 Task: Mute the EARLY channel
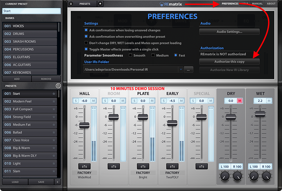(x=181, y=101)
